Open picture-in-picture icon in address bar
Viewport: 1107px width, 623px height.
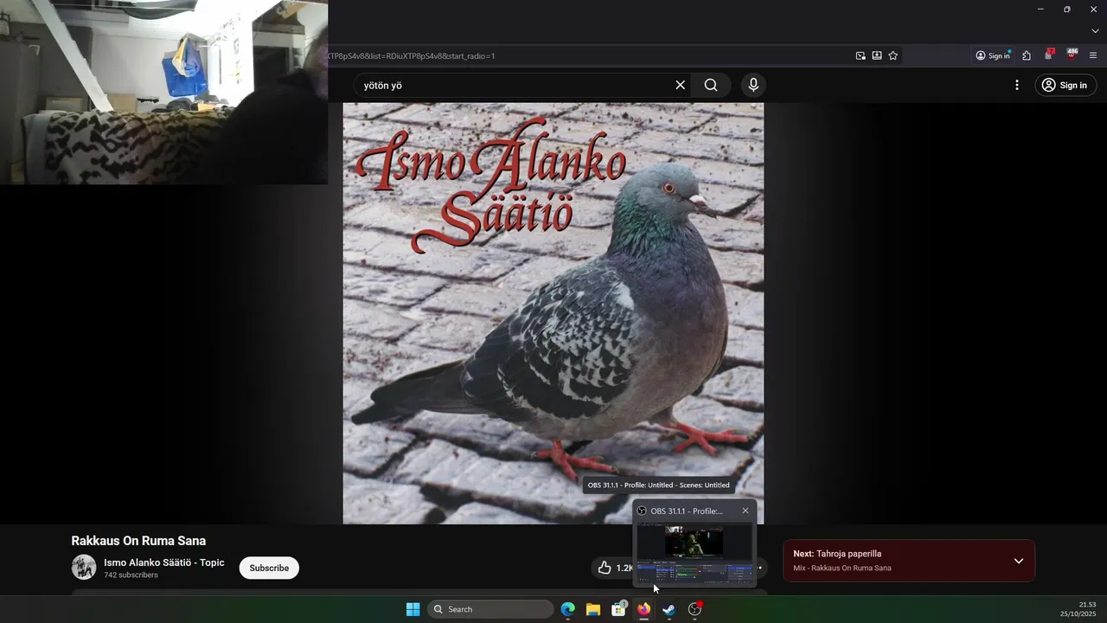(861, 55)
